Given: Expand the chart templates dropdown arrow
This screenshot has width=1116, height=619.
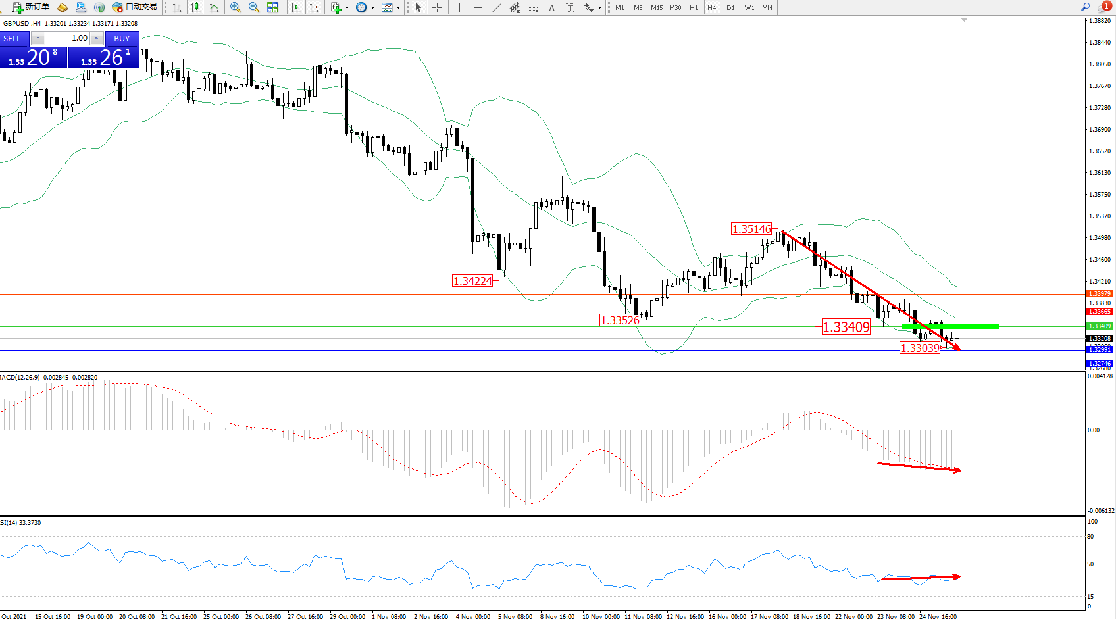Looking at the screenshot, I should click(398, 8).
